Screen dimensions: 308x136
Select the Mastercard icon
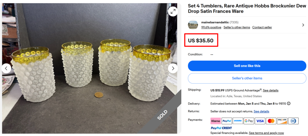(271, 121)
